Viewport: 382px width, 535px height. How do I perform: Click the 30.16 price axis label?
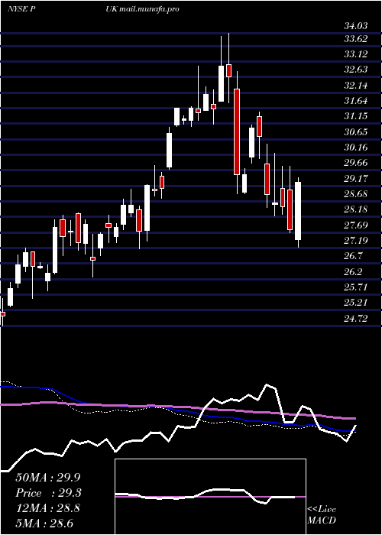pos(356,148)
